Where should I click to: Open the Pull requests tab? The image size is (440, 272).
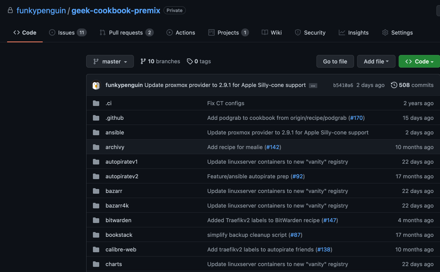126,33
